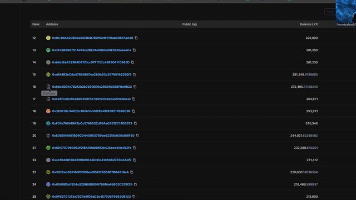
Task: Click the olive identicon in row 15
Action: pyautogui.click(x=48, y=74)
